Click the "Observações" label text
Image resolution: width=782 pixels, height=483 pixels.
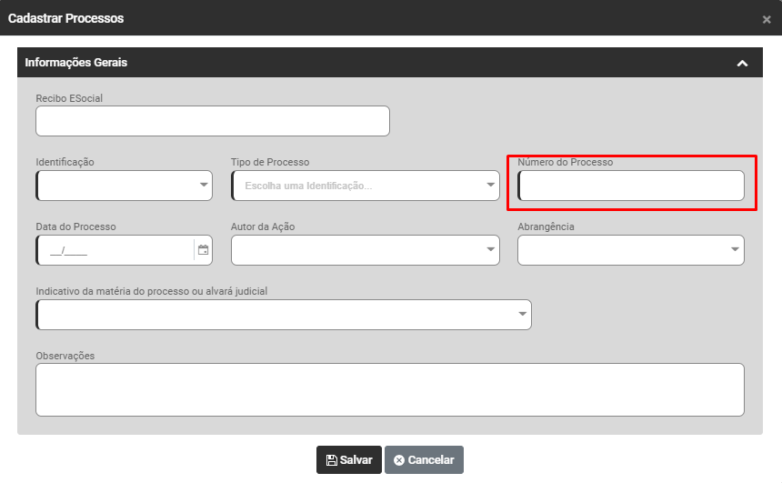click(x=65, y=356)
